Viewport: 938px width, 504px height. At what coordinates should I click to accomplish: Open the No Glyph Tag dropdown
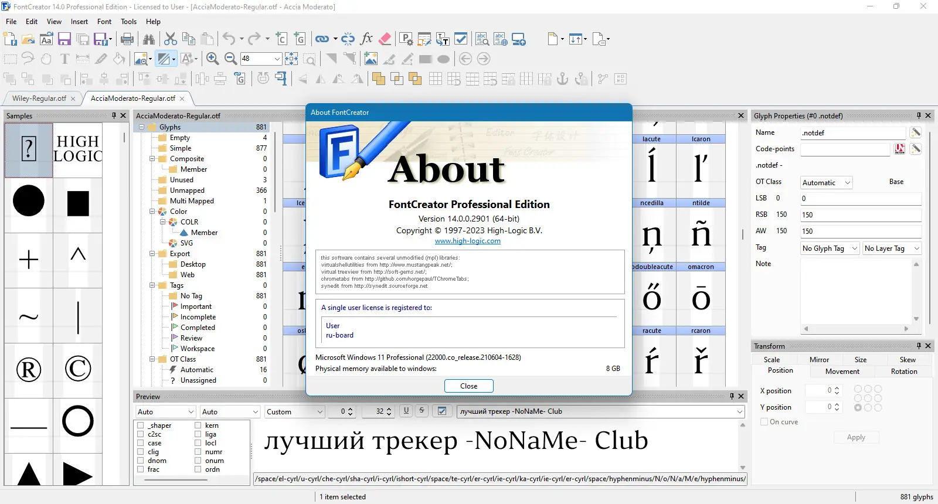(854, 248)
